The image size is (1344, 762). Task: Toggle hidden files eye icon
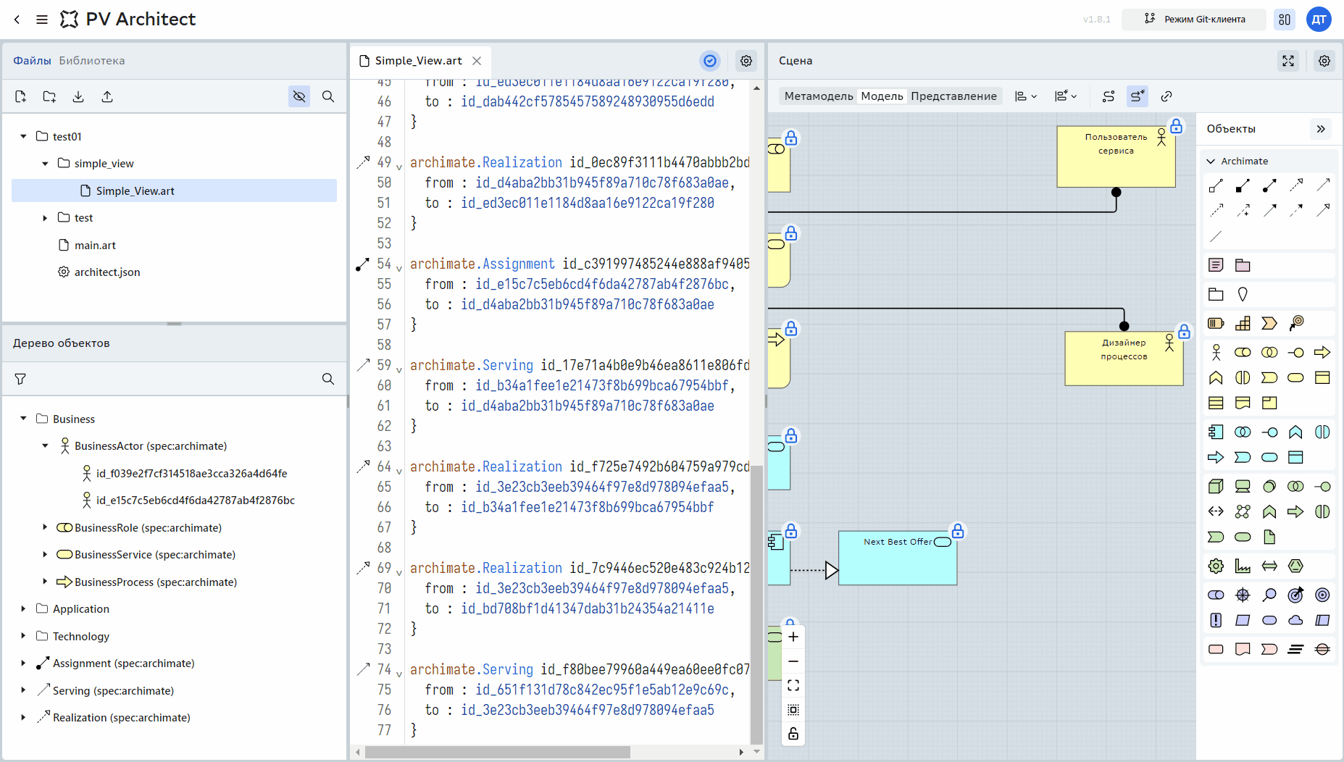(299, 96)
